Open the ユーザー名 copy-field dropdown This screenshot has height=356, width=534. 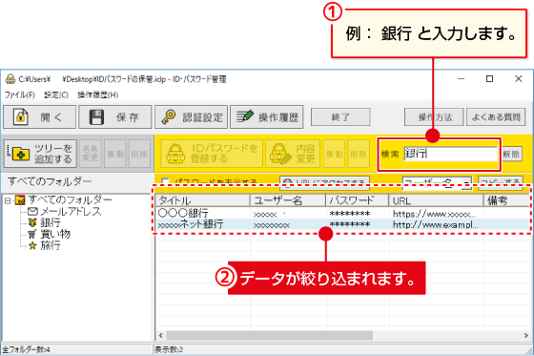click(466, 183)
